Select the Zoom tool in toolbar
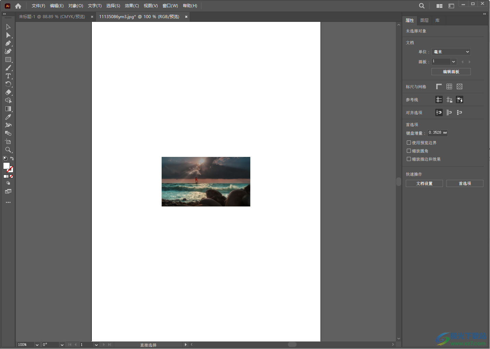Image resolution: width=490 pixels, height=349 pixels. tap(8, 150)
